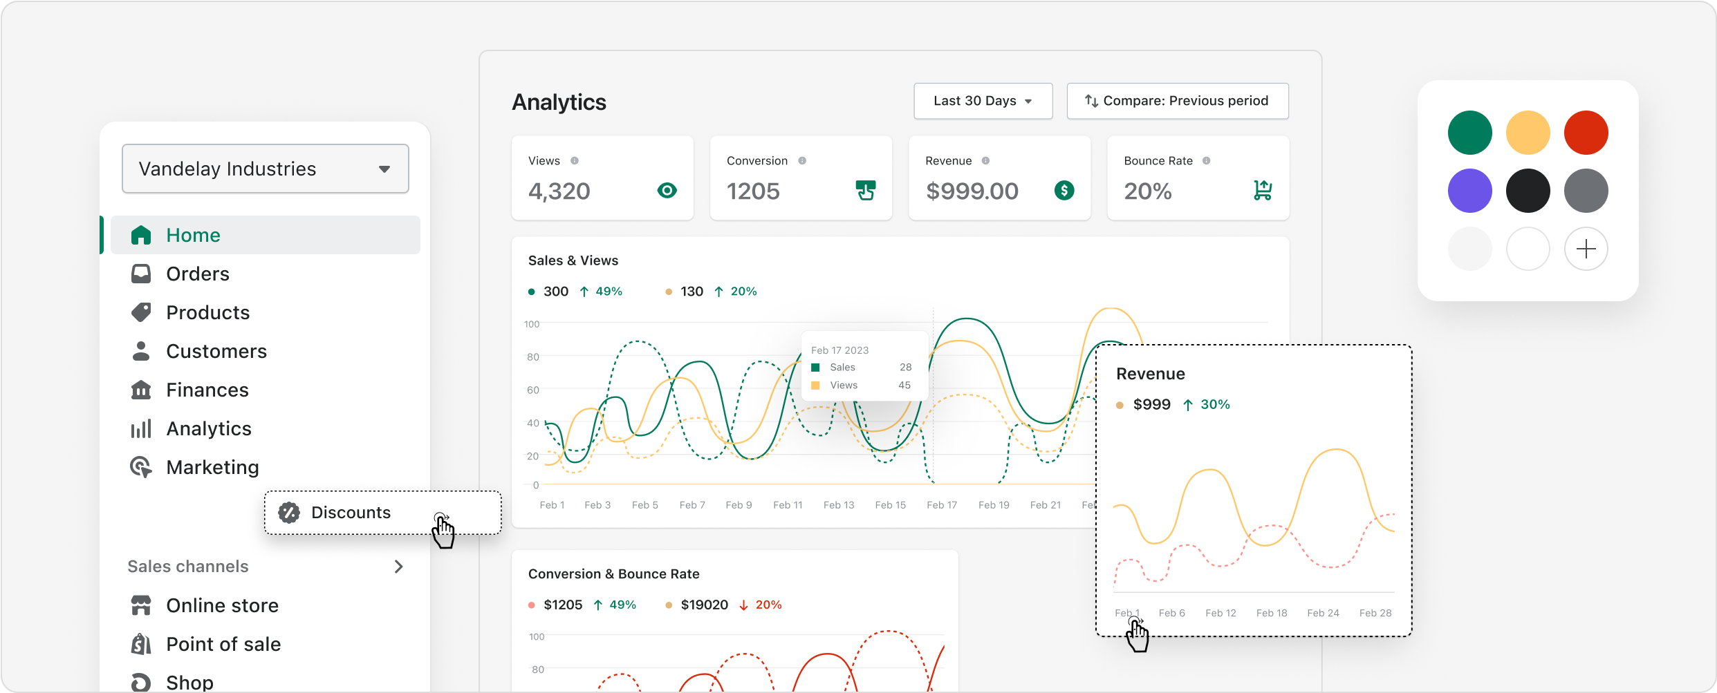Open the Last 30 Days dropdown
The height and width of the screenshot is (693, 1717).
click(x=983, y=101)
